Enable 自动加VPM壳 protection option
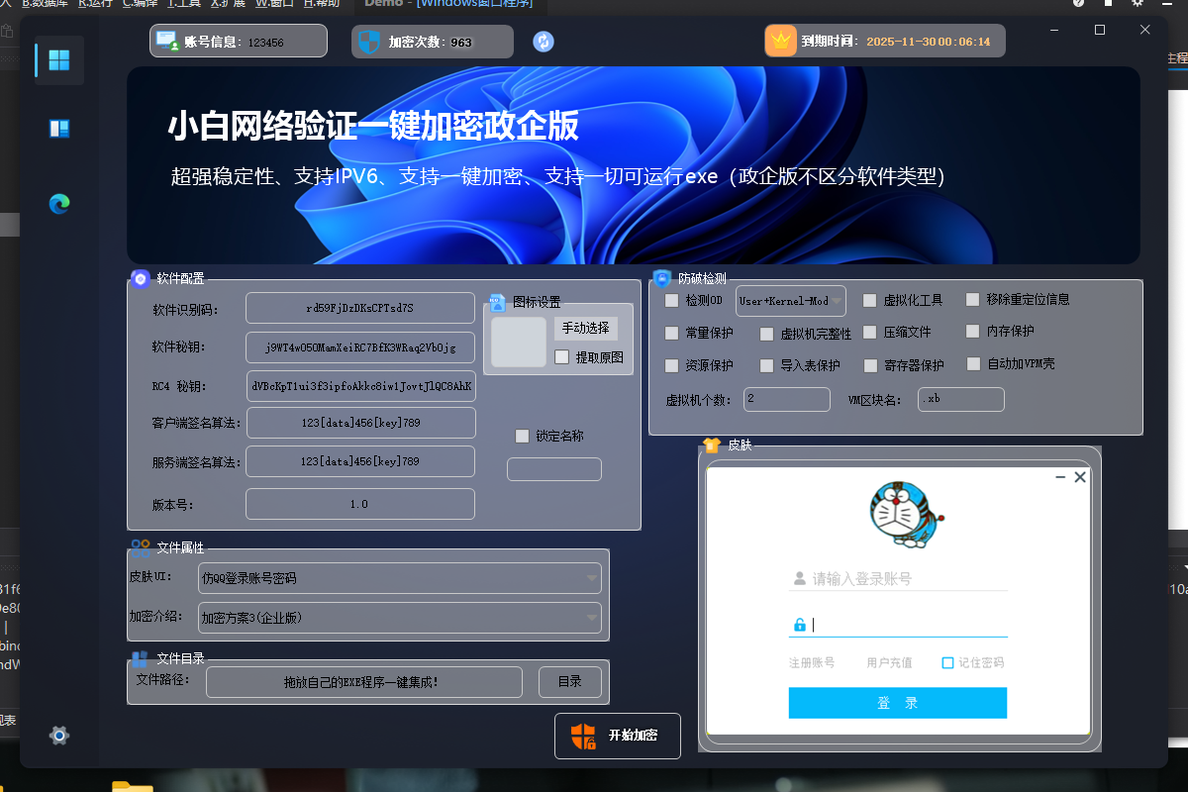Viewport: 1188px width, 792px height. [x=972, y=363]
